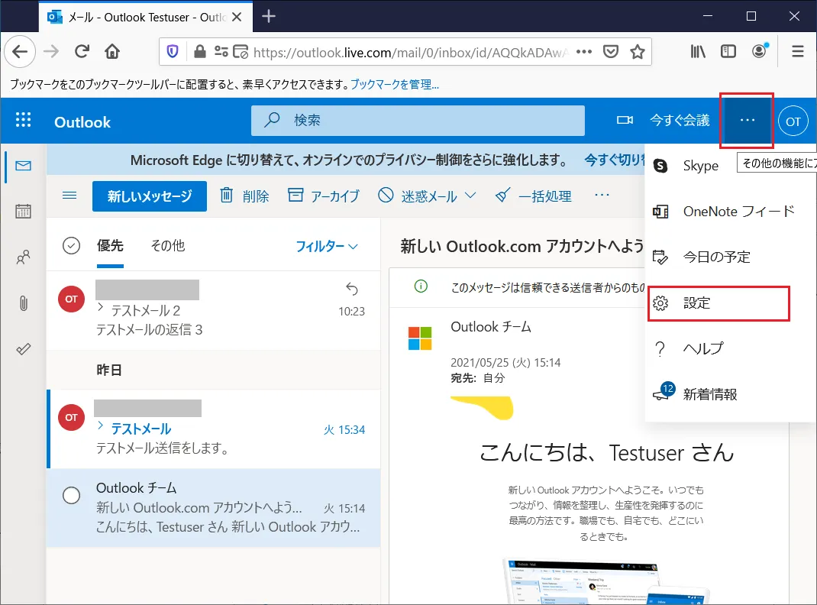This screenshot has width=817, height=605.
Task: Go to Mail in the left sidebar
Action: tap(24, 166)
